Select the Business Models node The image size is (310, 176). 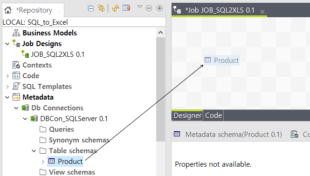pyautogui.click(x=49, y=33)
